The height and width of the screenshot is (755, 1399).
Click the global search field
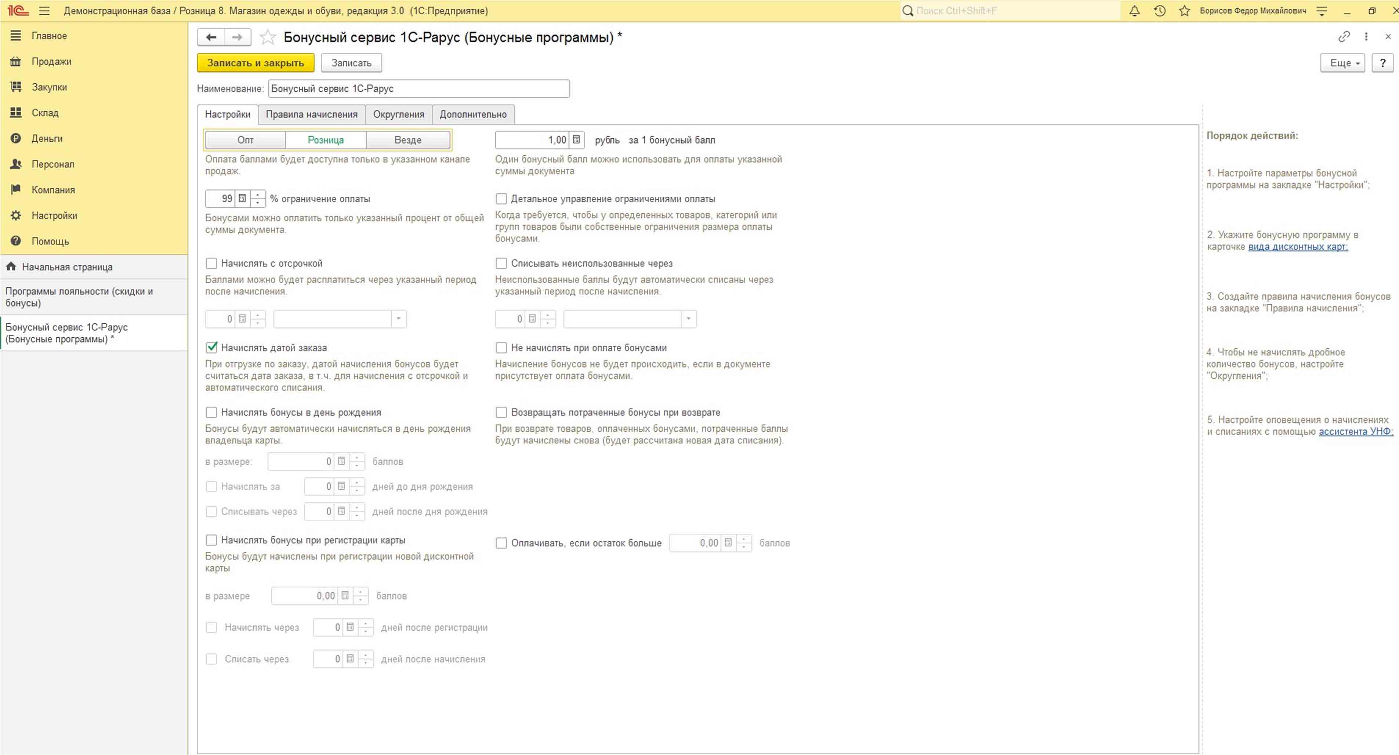tap(1010, 11)
